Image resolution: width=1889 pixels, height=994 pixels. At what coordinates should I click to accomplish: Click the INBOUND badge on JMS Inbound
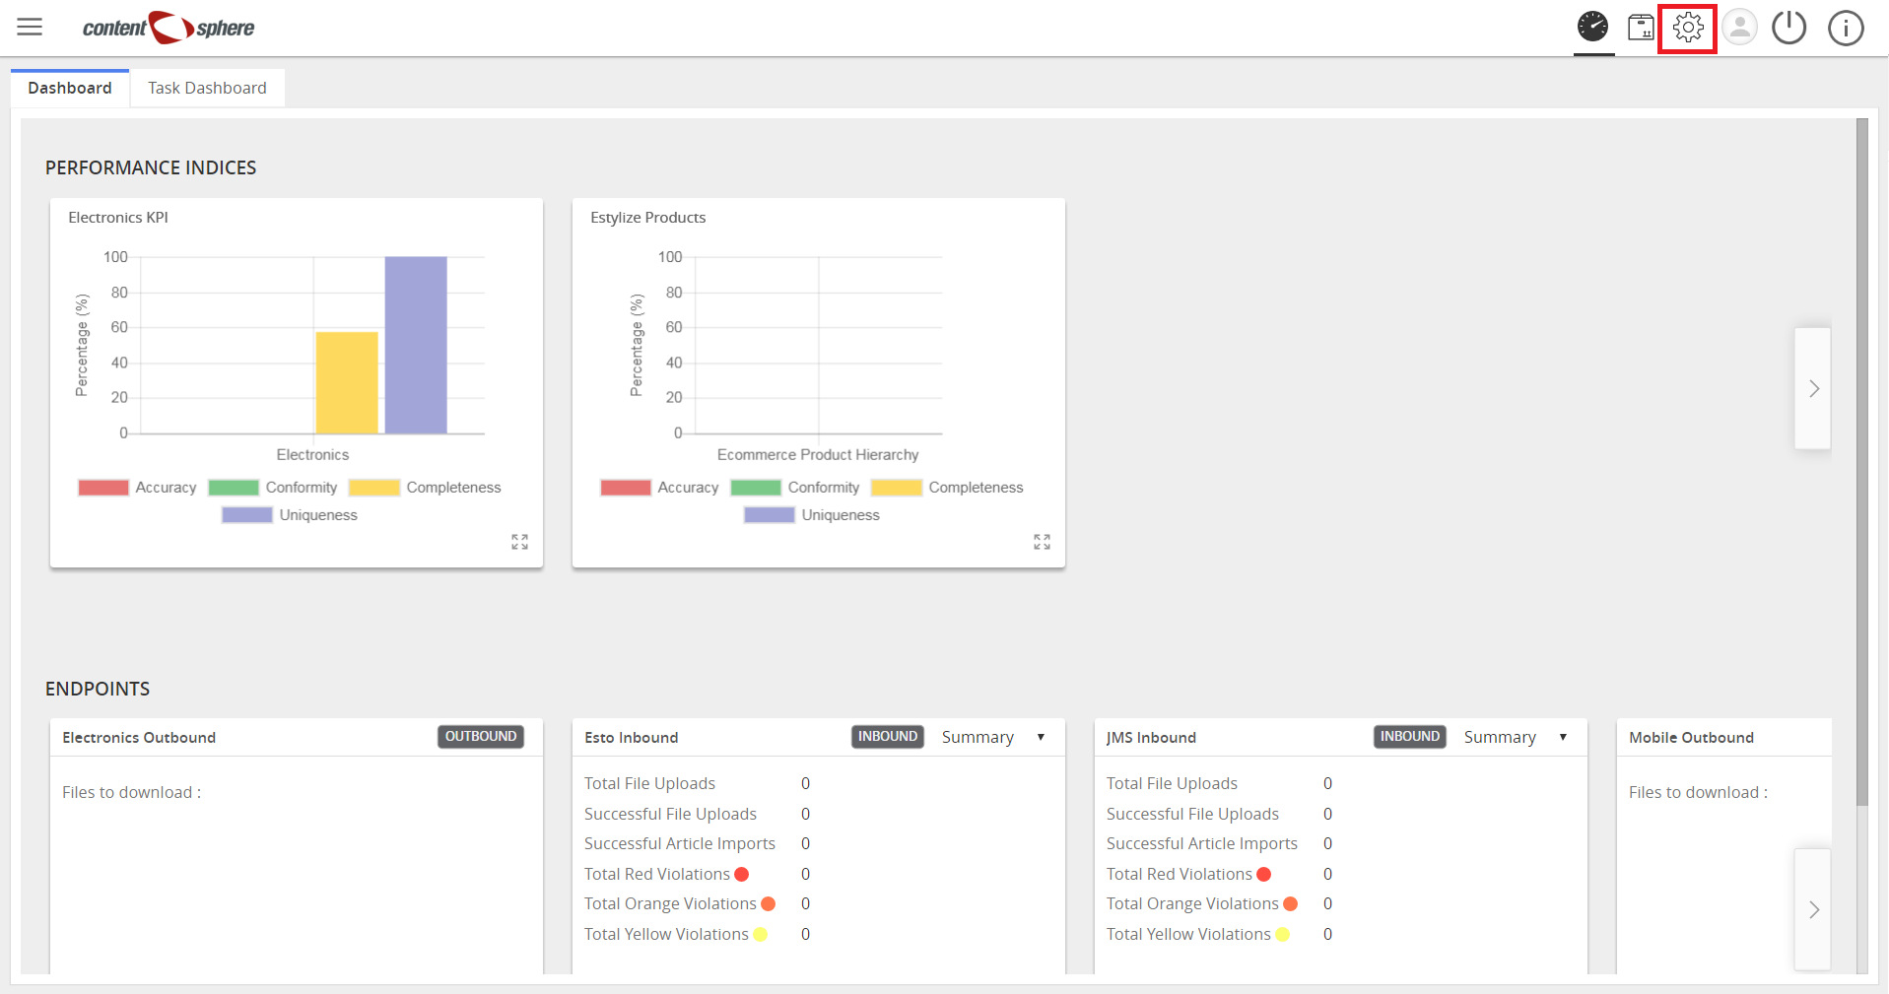tap(1410, 736)
